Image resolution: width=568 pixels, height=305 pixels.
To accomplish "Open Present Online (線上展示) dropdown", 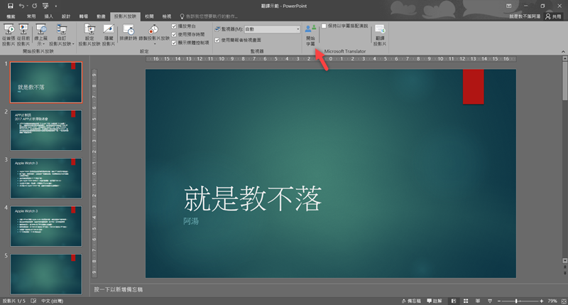I will pos(41,35).
